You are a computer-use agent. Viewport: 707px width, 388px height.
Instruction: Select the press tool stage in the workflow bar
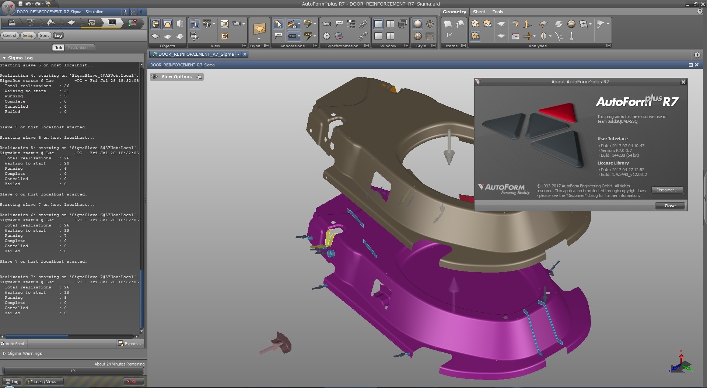click(x=91, y=23)
